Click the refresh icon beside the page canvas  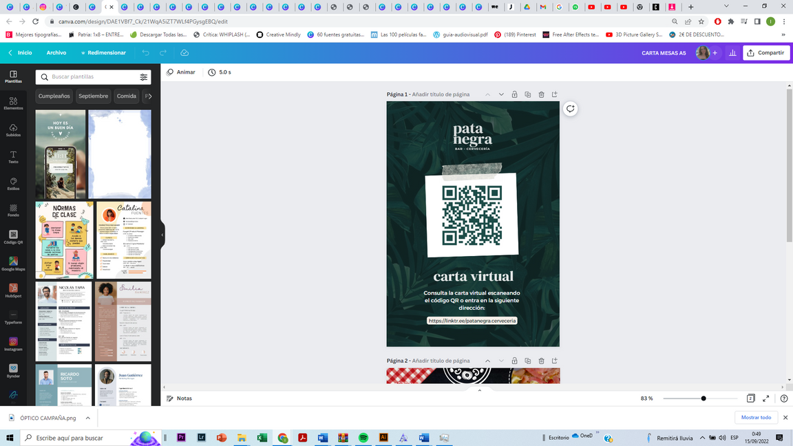(570, 109)
